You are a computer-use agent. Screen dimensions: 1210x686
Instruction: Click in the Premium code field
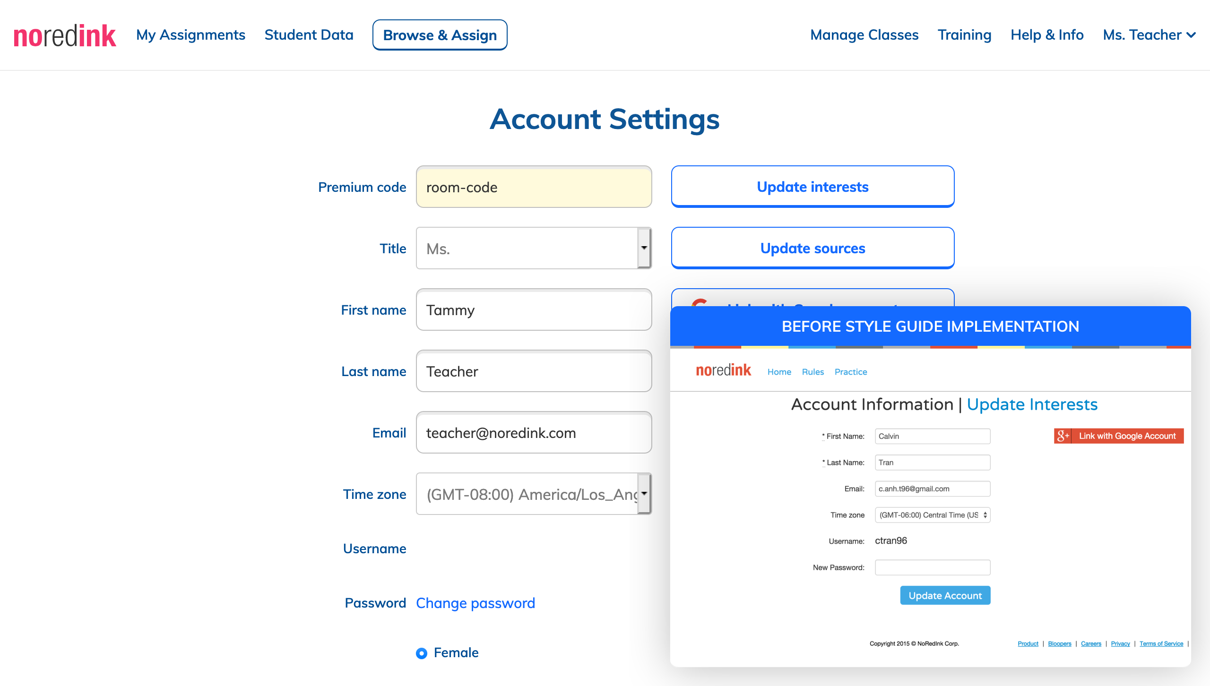[x=534, y=187]
